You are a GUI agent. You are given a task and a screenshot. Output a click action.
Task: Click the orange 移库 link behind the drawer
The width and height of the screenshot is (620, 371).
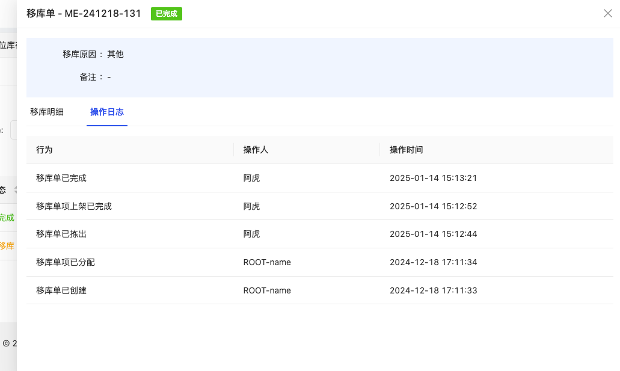[7, 246]
